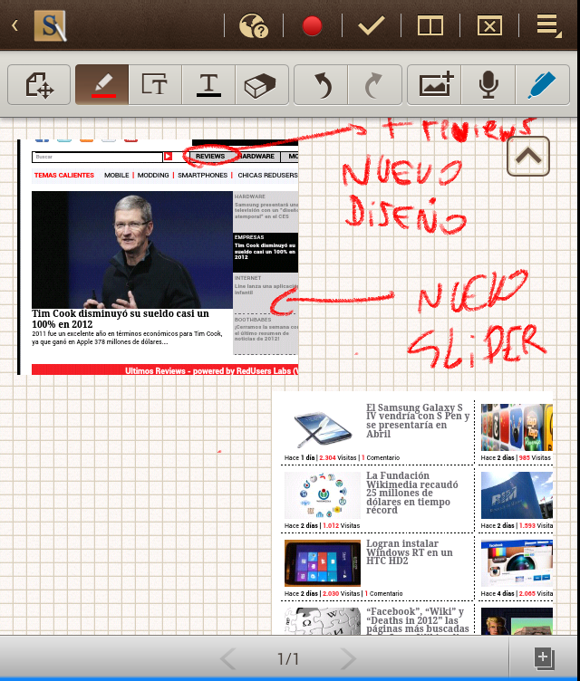
Task: Select the EMPRESAS Tim Cook slider item
Action: click(266, 253)
